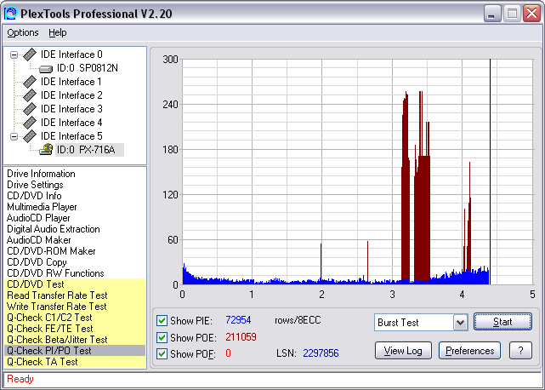Click the Ready status bar text
This screenshot has height=390, width=545.
click(x=20, y=379)
